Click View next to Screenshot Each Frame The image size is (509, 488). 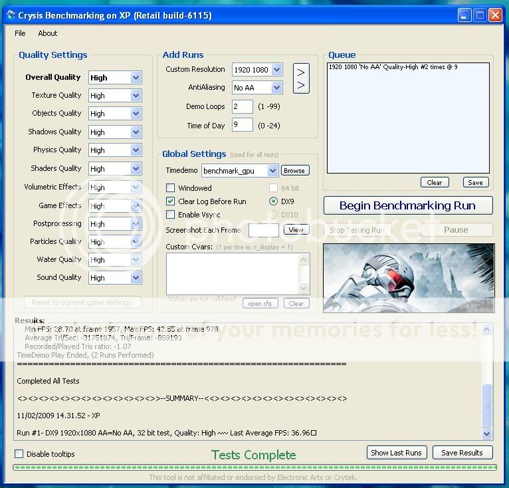point(296,229)
